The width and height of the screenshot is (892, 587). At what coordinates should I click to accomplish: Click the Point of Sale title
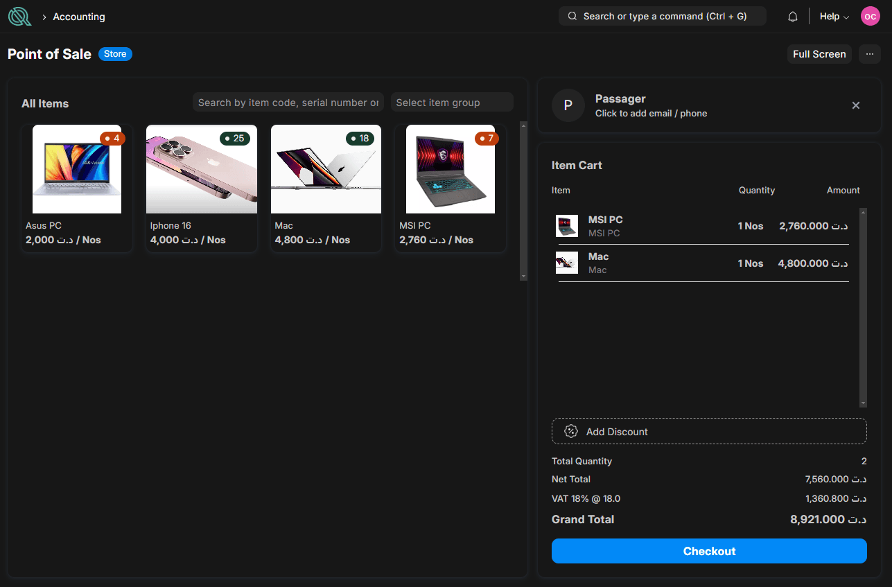49,54
